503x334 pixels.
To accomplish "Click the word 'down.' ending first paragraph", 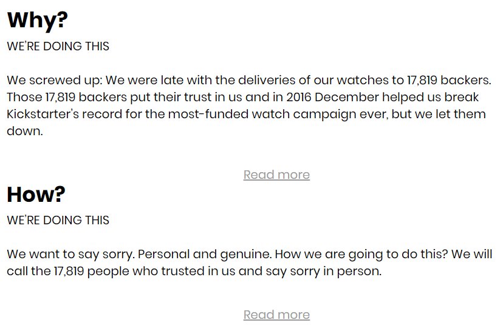I will (x=25, y=131).
